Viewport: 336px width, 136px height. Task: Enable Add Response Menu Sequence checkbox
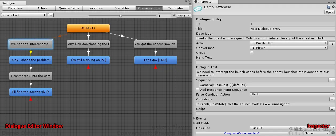click(x=197, y=90)
